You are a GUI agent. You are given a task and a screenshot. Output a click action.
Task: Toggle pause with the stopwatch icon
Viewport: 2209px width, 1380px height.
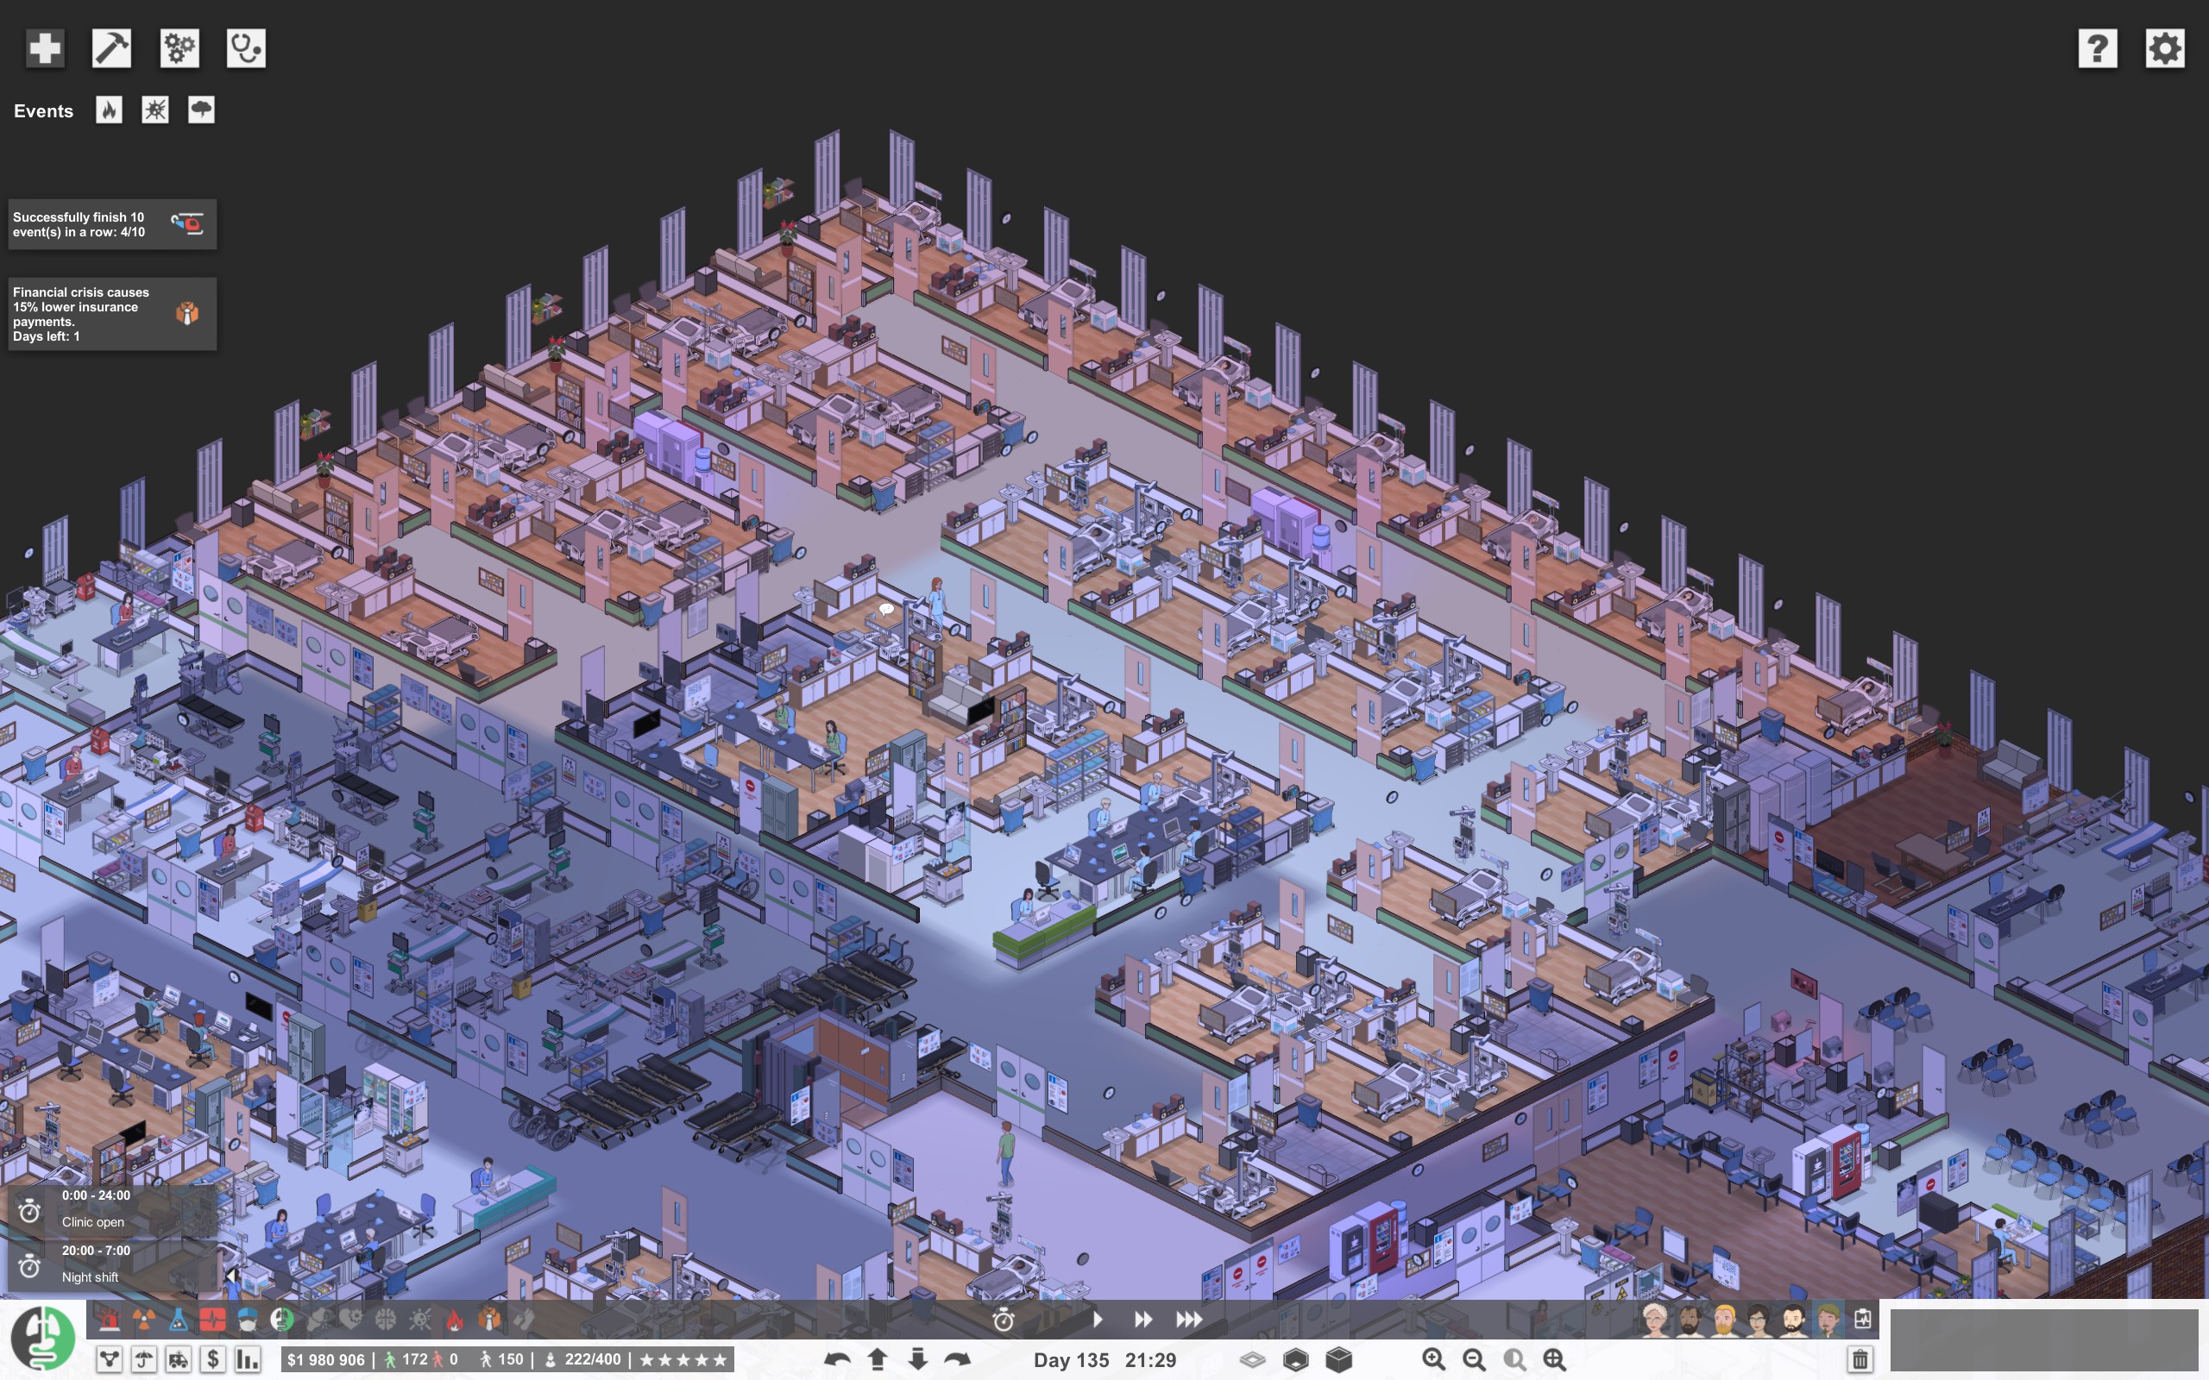click(1004, 1320)
